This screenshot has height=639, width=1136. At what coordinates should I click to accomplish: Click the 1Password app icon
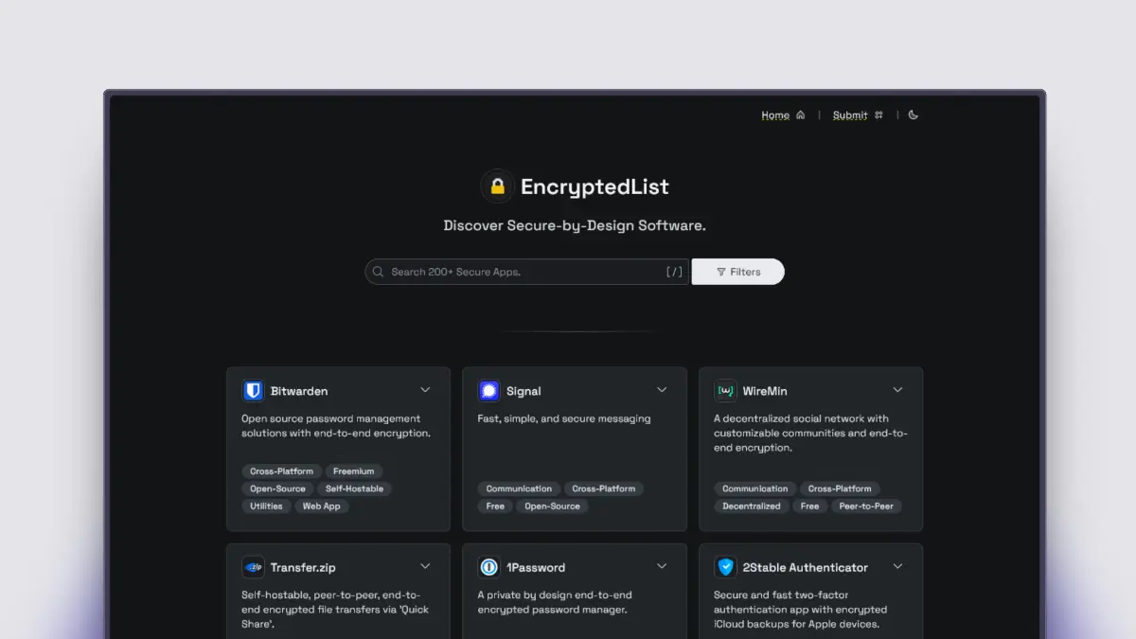click(x=488, y=567)
